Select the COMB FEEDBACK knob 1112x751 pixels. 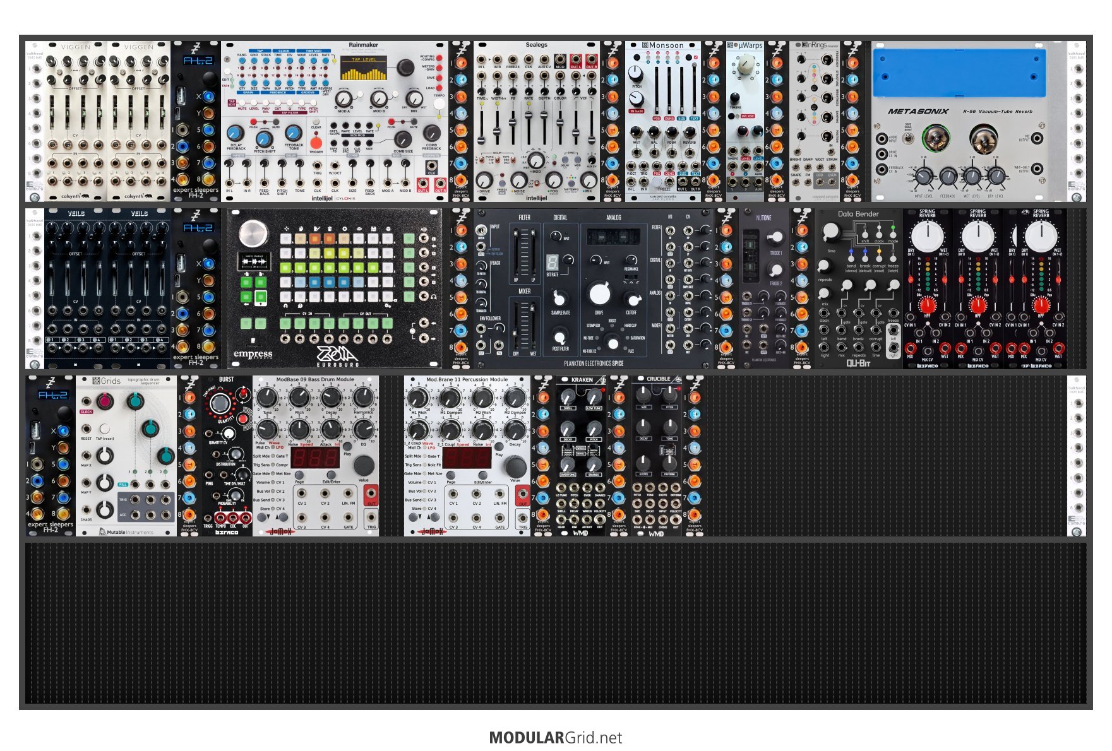(432, 133)
